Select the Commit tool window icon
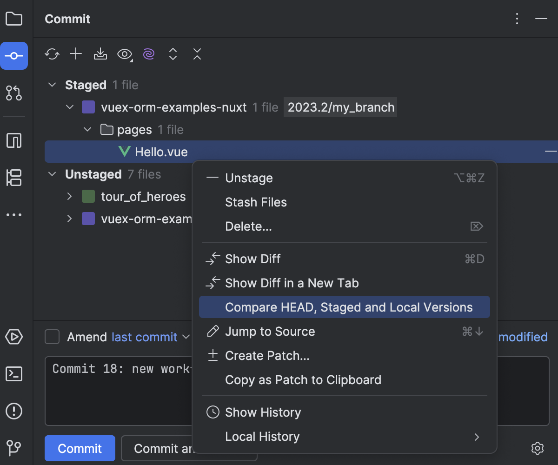The image size is (558, 465). (14, 56)
